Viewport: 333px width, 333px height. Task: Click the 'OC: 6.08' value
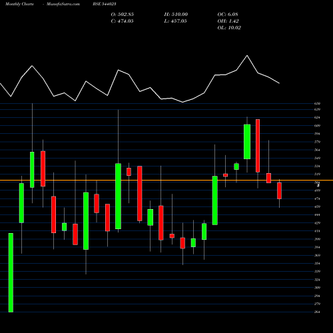point(228,15)
